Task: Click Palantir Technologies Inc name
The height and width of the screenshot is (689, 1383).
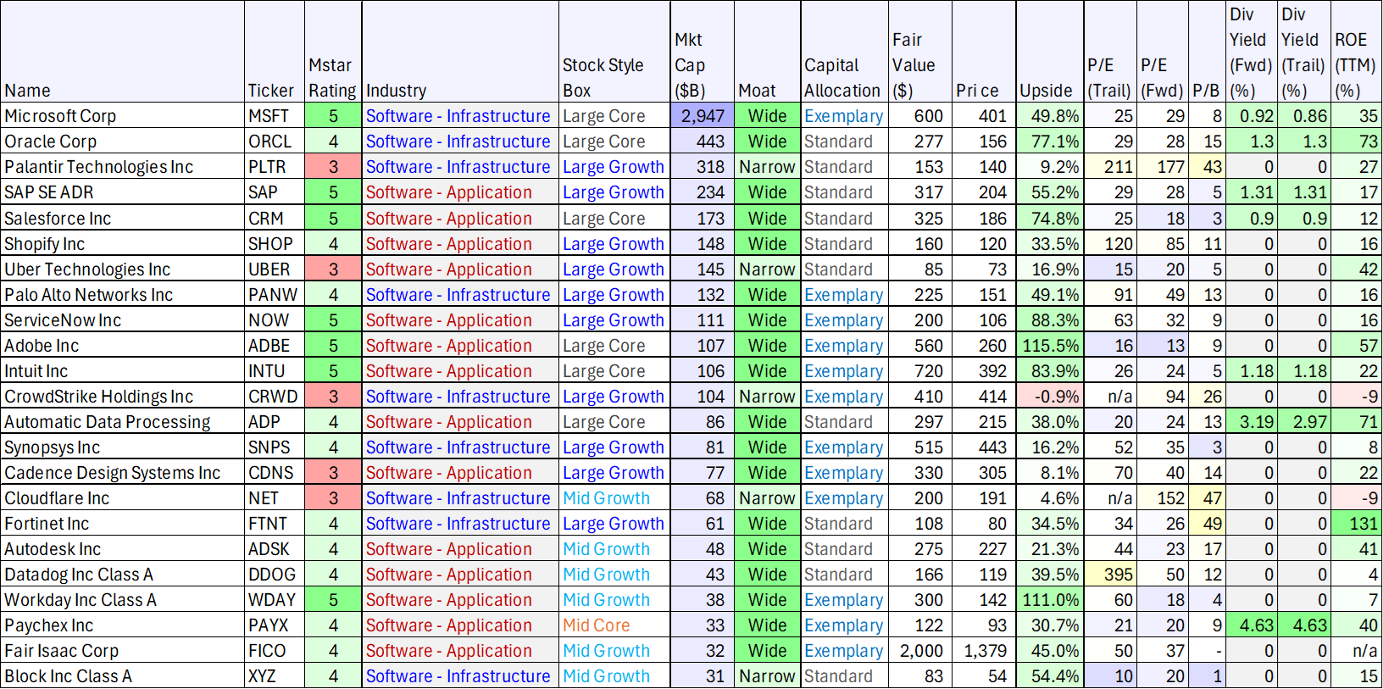Action: tap(123, 167)
